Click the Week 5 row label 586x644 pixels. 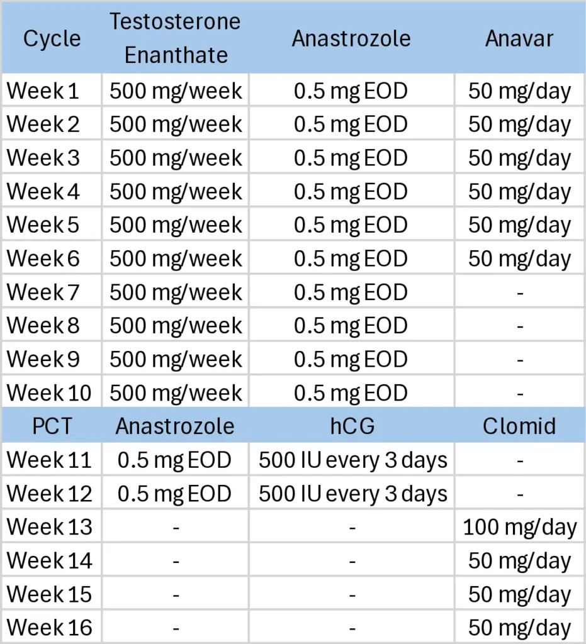(52, 225)
